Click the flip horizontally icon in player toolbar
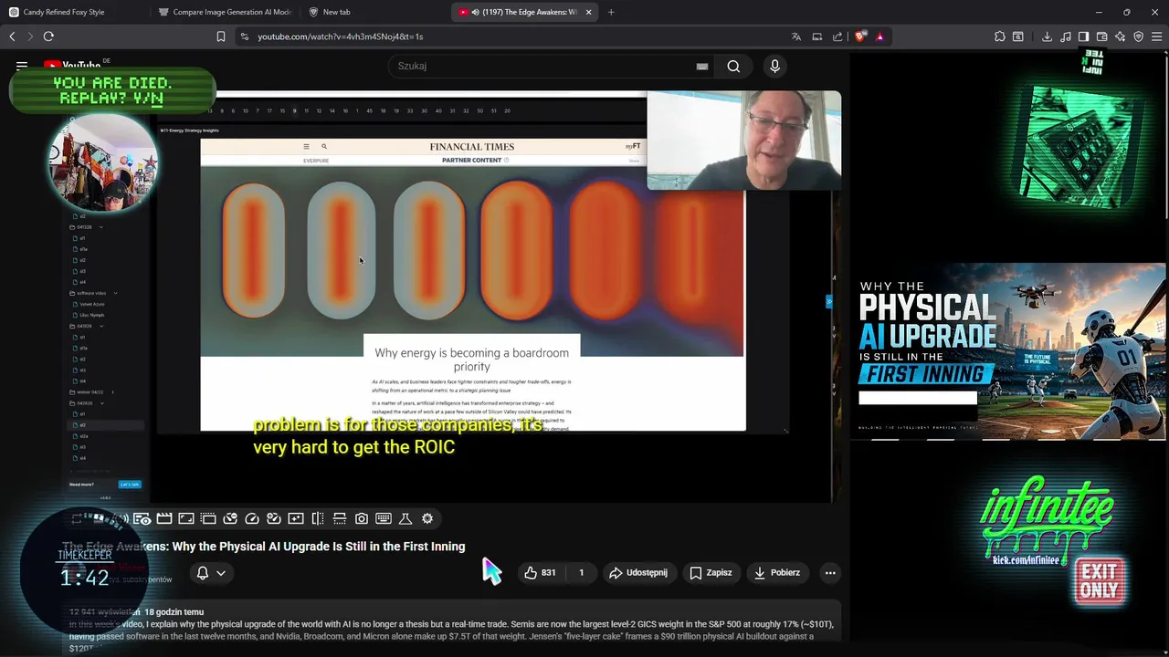The image size is (1169, 657). pos(318,518)
